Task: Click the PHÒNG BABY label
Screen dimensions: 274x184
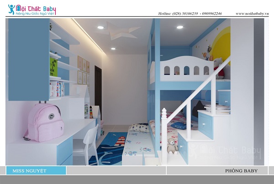Action: pyautogui.click(x=241, y=171)
